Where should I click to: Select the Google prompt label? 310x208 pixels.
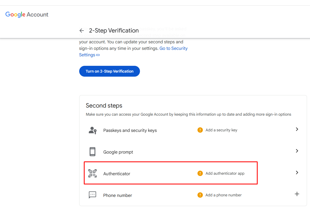[x=118, y=152]
